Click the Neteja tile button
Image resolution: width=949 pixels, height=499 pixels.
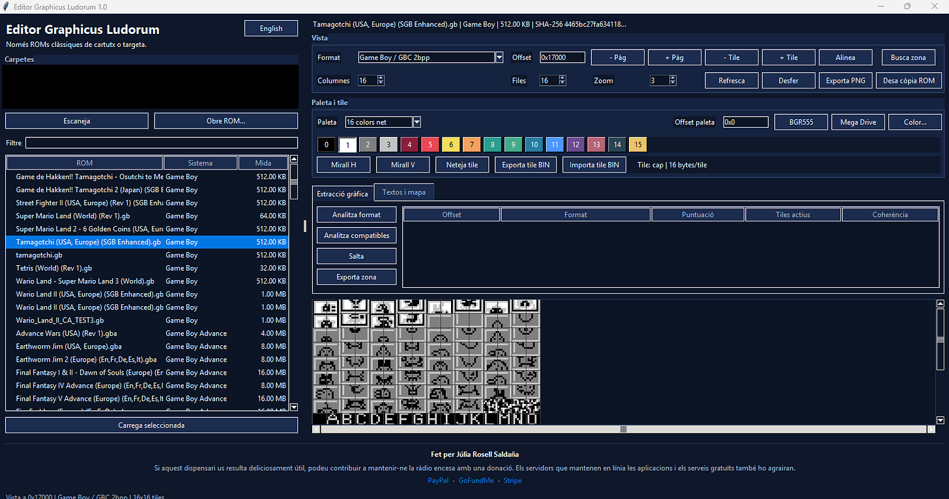coord(462,165)
